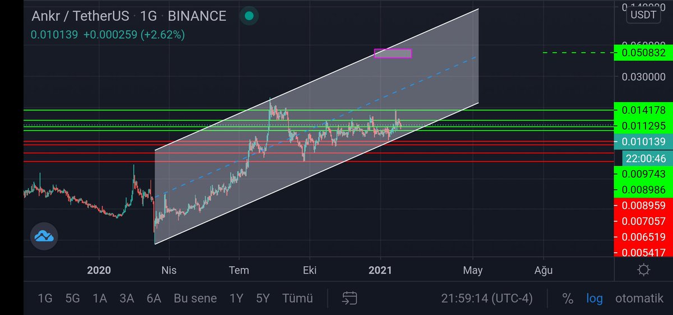
Task: Click the 0.008986 green price label
Action: (643, 190)
